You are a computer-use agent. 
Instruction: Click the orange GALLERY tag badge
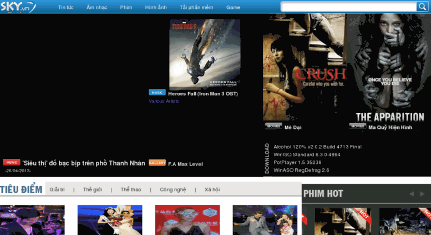[157, 163]
